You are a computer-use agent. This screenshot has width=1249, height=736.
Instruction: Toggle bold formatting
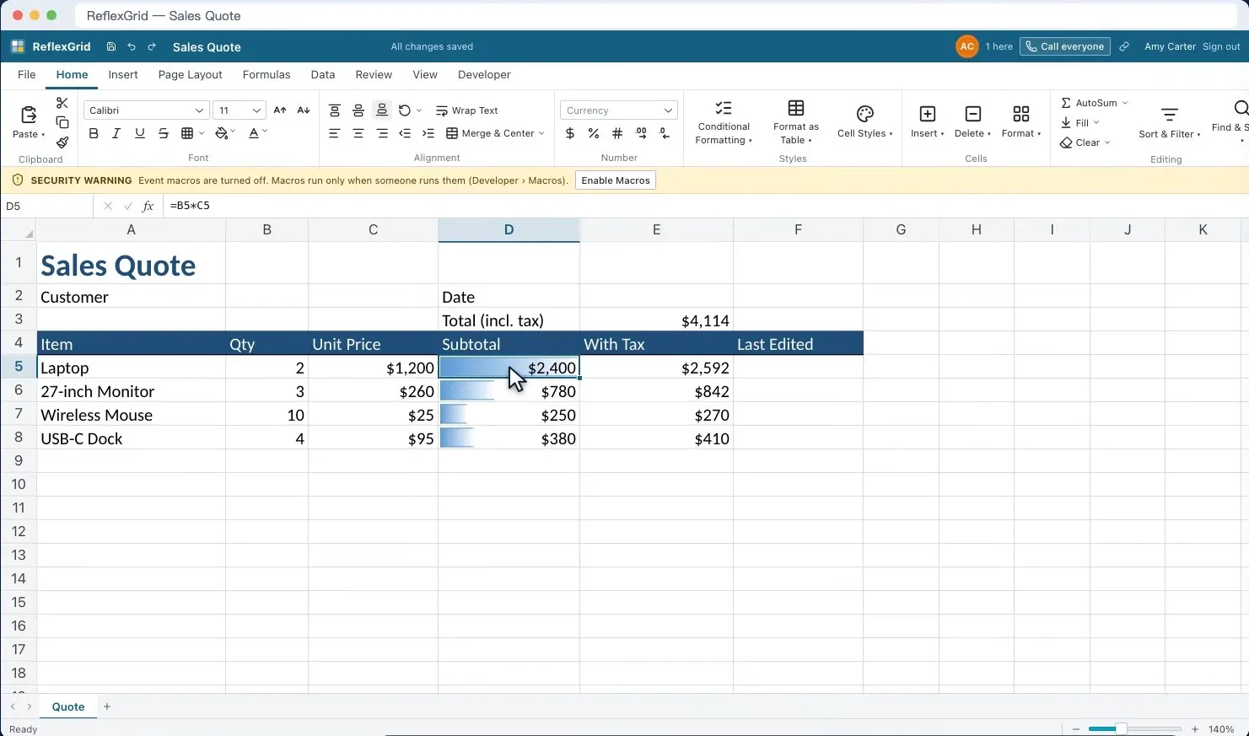tap(94, 133)
